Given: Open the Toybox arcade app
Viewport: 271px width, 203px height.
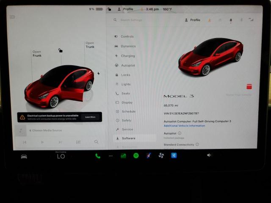Looking at the screenshot, I should click(149, 156).
